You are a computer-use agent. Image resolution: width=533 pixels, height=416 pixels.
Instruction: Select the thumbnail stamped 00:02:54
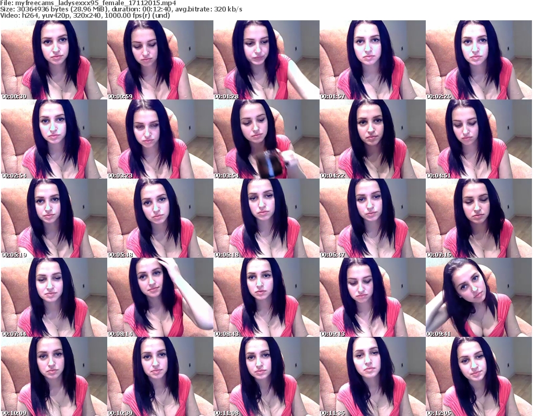[x=54, y=139]
